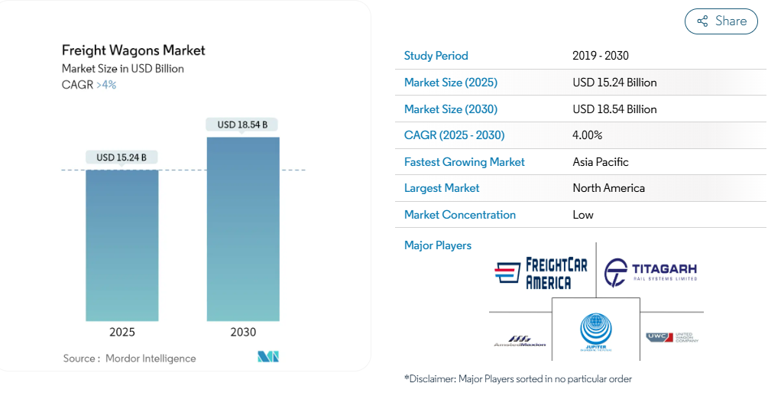Image resolution: width=768 pixels, height=409 pixels.
Task: Click the USD 15.24 B bar label
Action: pyautogui.click(x=122, y=157)
